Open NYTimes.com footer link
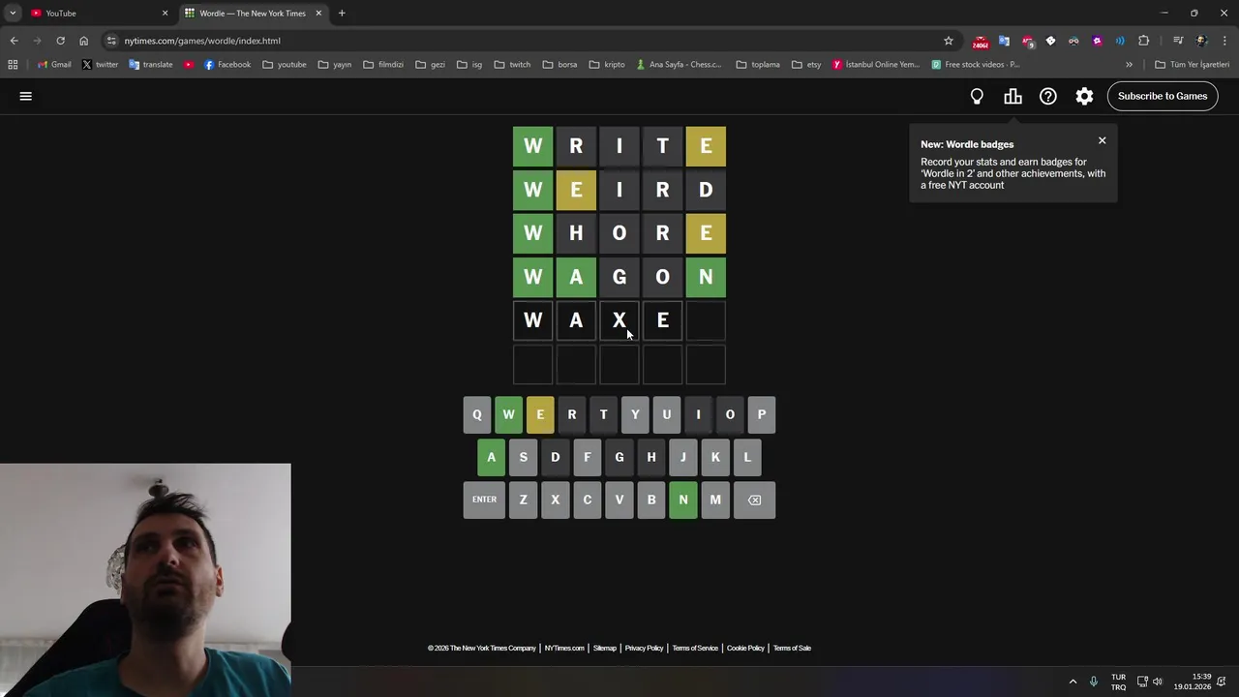 click(564, 649)
